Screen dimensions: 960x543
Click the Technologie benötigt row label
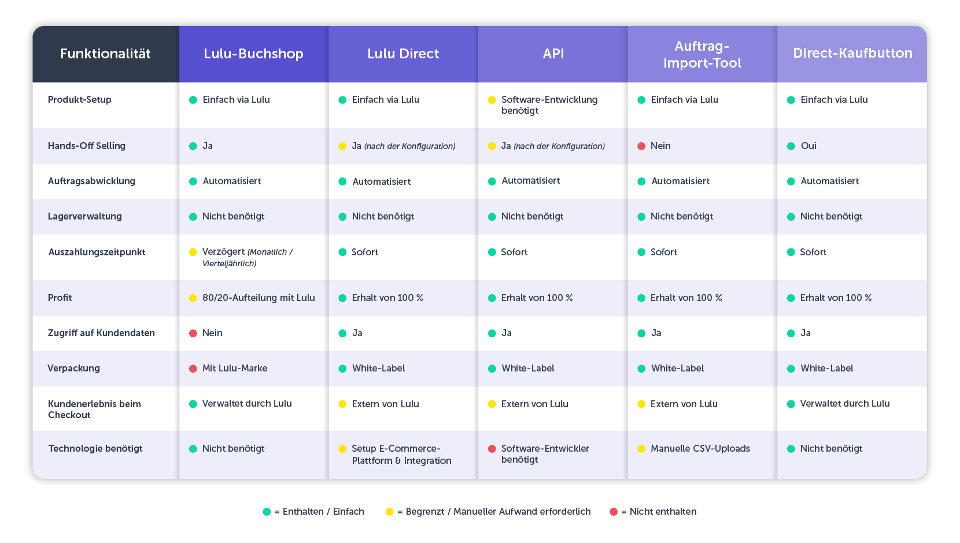(x=95, y=448)
